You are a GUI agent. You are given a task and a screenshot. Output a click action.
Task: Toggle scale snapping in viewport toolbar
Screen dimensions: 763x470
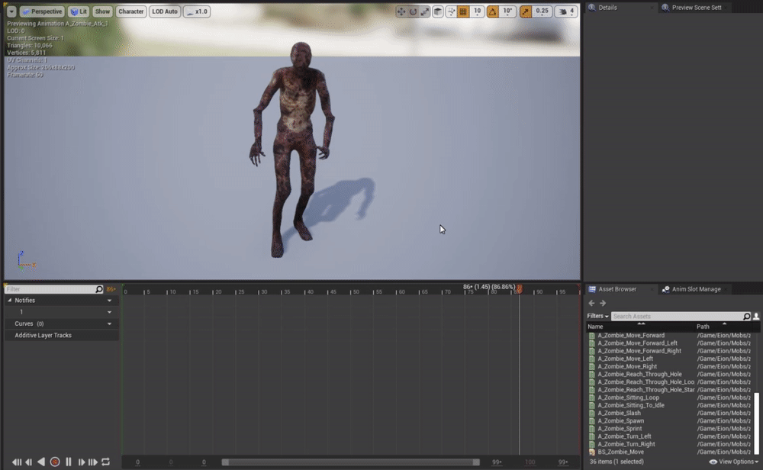(526, 11)
